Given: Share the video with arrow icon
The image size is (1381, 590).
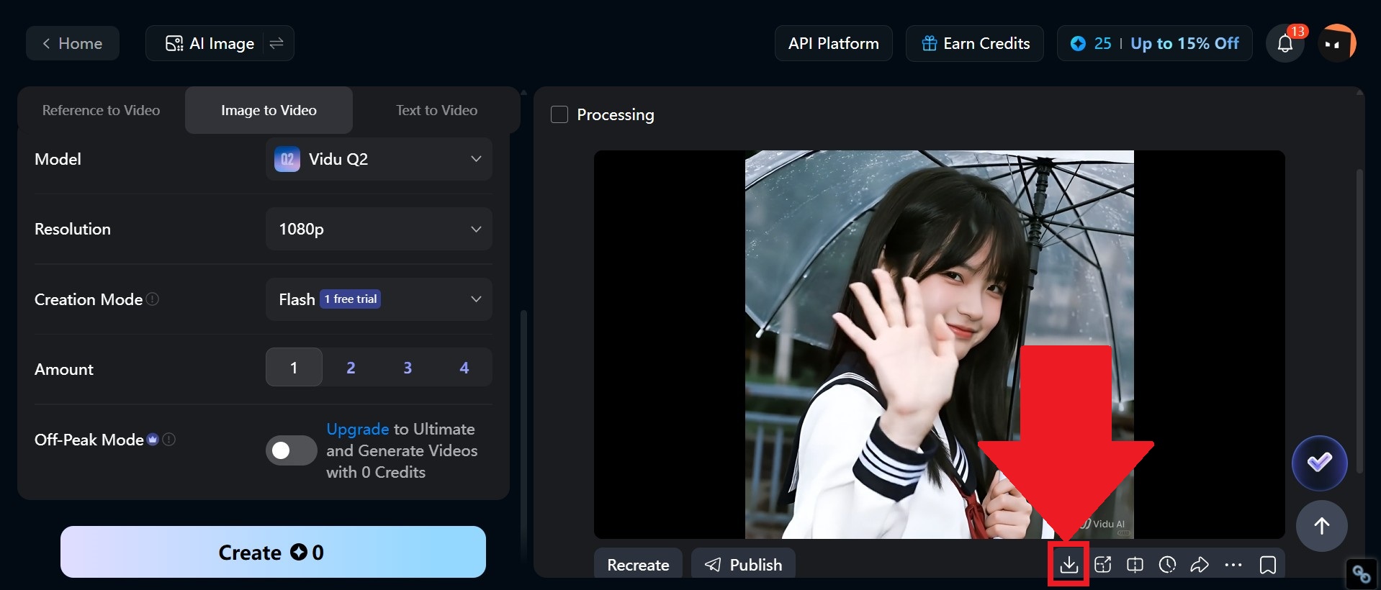Looking at the screenshot, I should pyautogui.click(x=1200, y=565).
